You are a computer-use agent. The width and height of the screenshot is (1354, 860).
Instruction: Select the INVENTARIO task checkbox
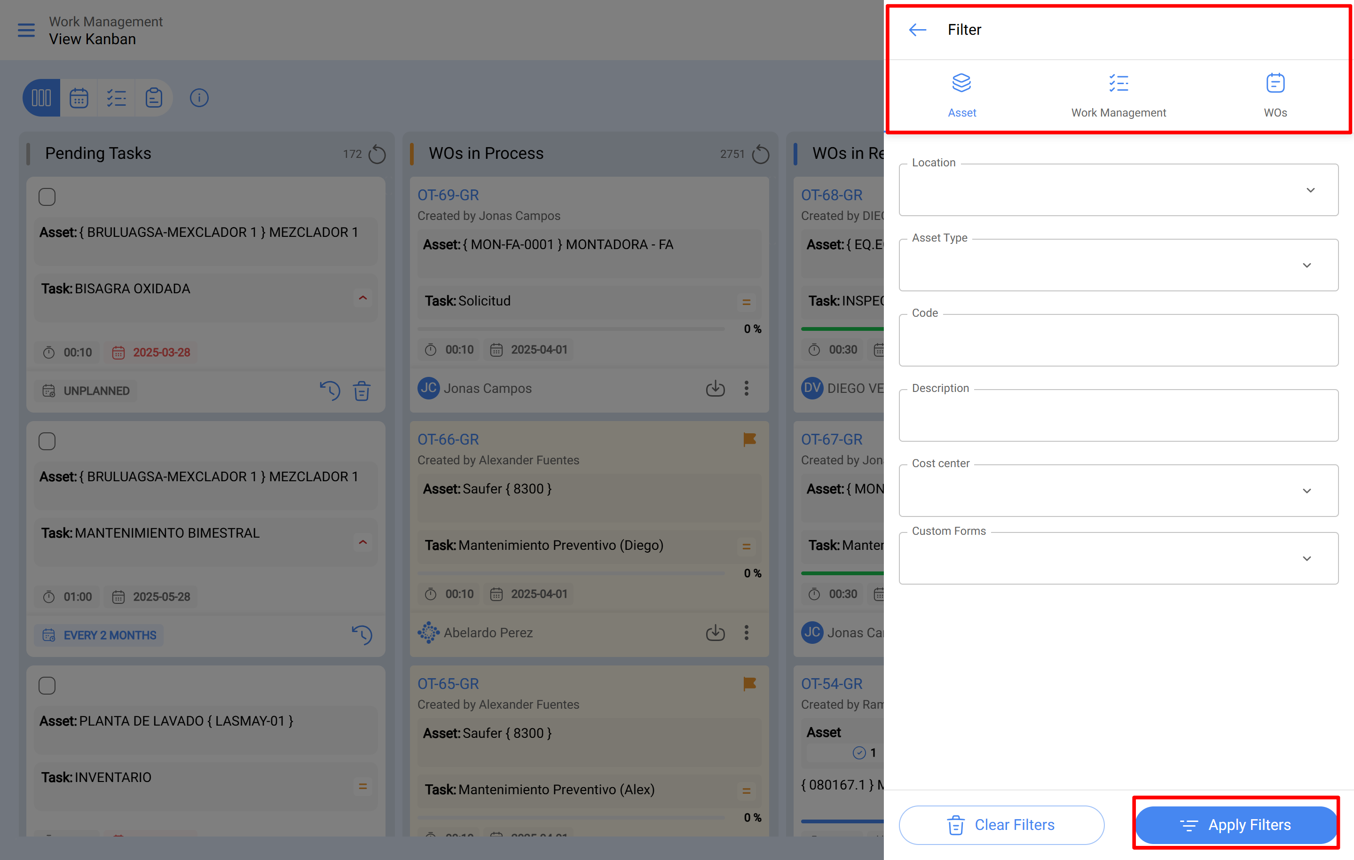(x=47, y=685)
